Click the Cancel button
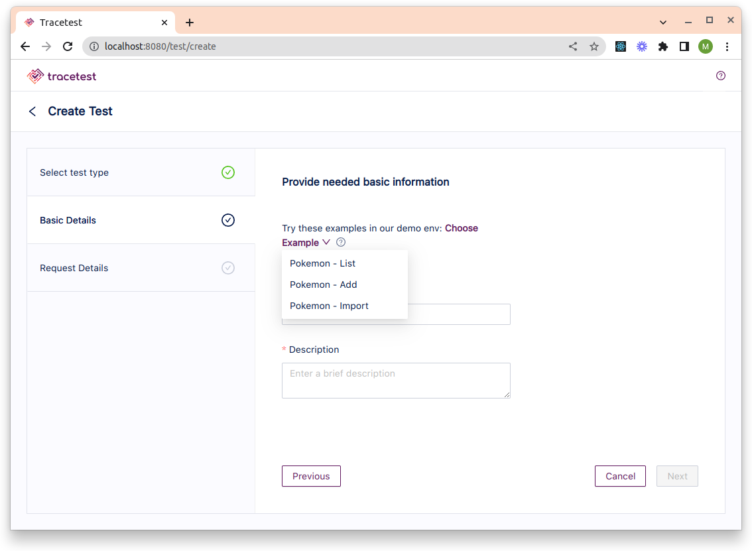Screen dimensions: 752x551 click(620, 476)
